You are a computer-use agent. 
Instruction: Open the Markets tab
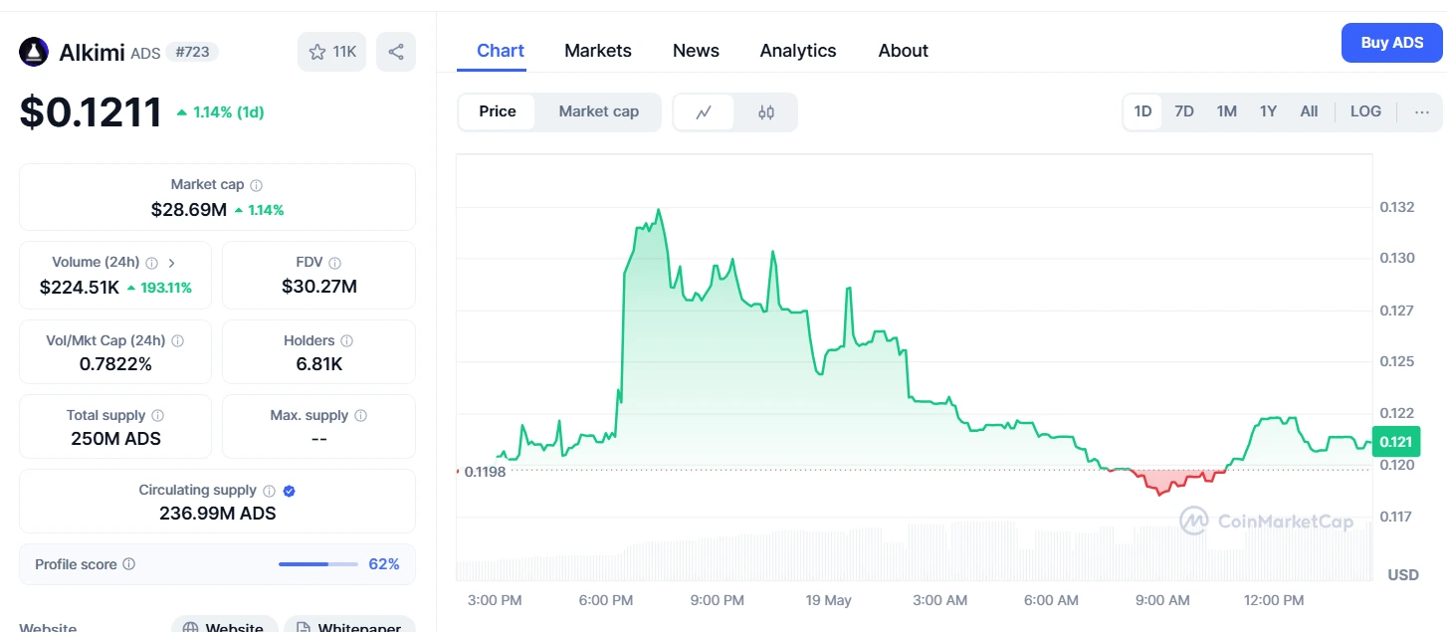[598, 51]
